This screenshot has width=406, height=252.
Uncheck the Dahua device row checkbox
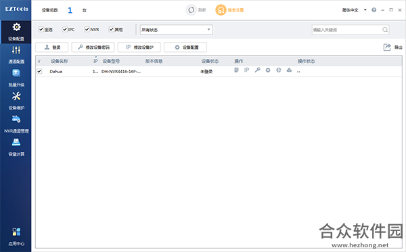click(39, 71)
